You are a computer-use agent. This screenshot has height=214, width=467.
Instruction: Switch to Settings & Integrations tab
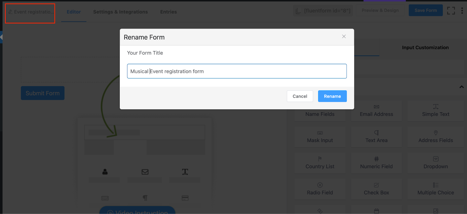click(120, 12)
